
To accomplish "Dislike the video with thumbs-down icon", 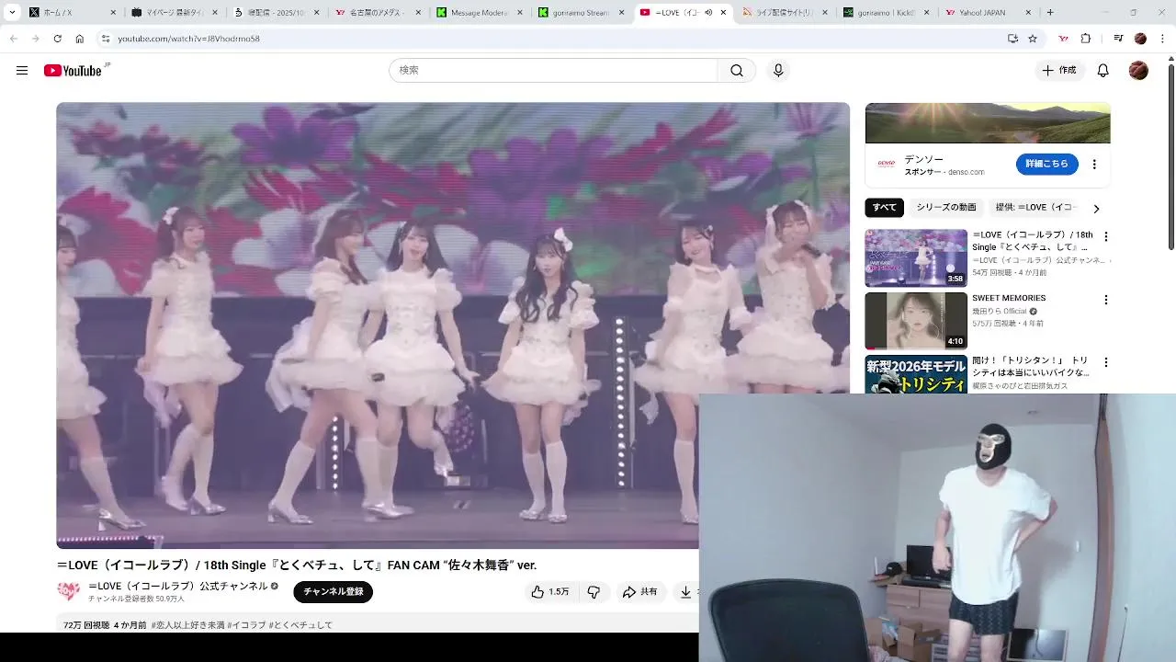I will (594, 592).
